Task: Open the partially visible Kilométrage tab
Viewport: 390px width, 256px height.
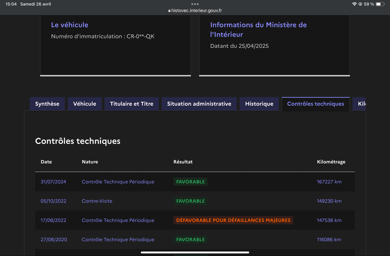Action: pos(359,104)
